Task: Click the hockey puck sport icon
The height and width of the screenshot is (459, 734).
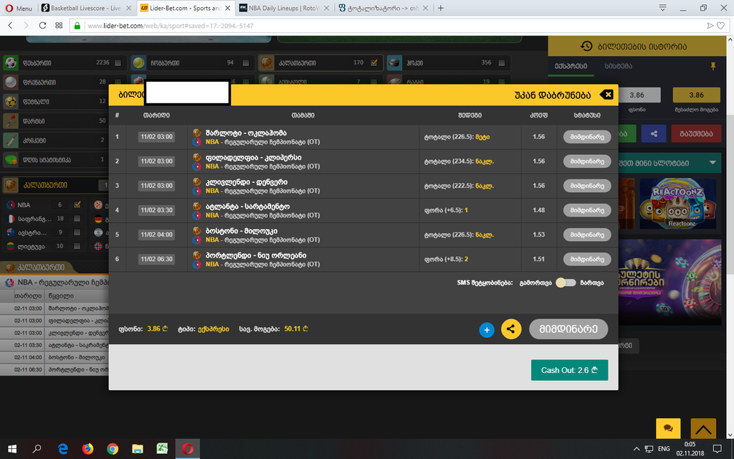Action: (395, 63)
